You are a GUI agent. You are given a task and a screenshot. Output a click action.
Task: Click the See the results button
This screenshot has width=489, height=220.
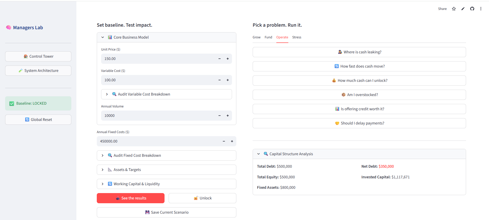(x=131, y=198)
